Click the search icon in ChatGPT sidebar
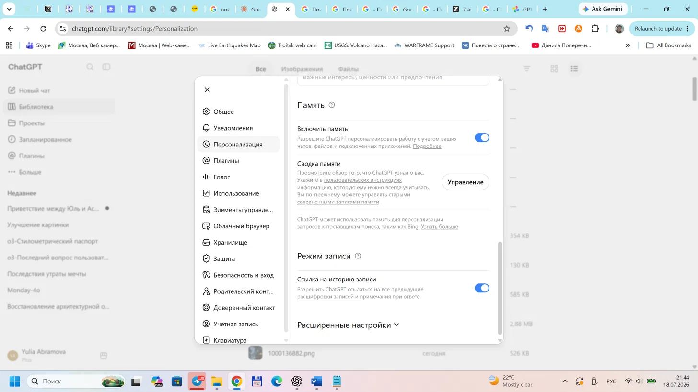 pyautogui.click(x=90, y=67)
